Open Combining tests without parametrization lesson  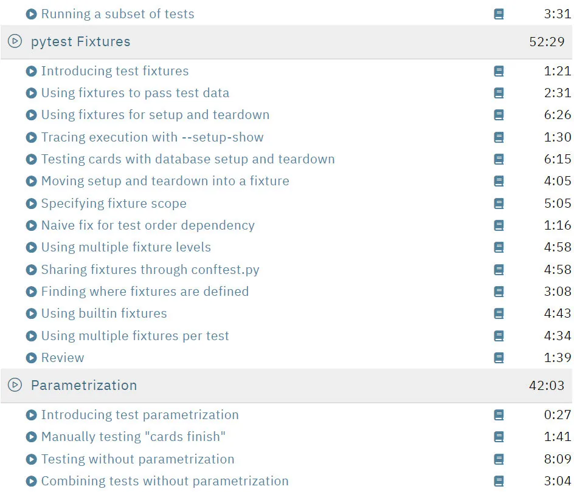pos(165,481)
